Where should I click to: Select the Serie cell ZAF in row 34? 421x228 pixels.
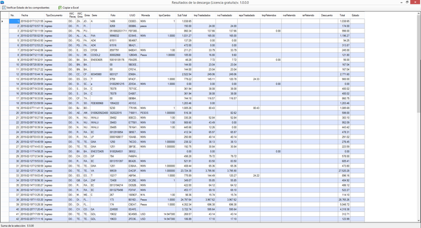[100, 180]
